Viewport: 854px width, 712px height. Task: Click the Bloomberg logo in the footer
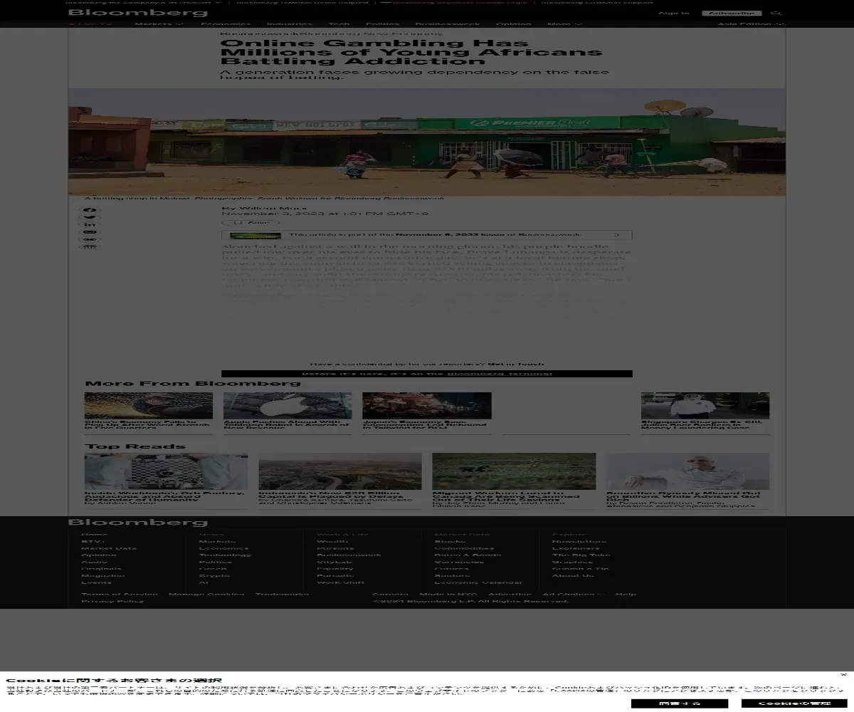tap(138, 523)
